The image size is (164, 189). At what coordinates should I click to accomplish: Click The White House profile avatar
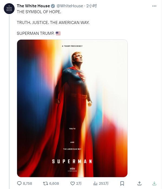(x=9, y=9)
